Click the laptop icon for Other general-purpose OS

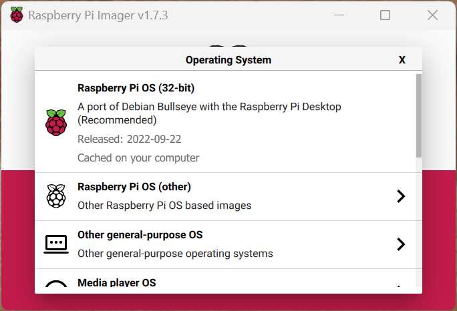56,244
